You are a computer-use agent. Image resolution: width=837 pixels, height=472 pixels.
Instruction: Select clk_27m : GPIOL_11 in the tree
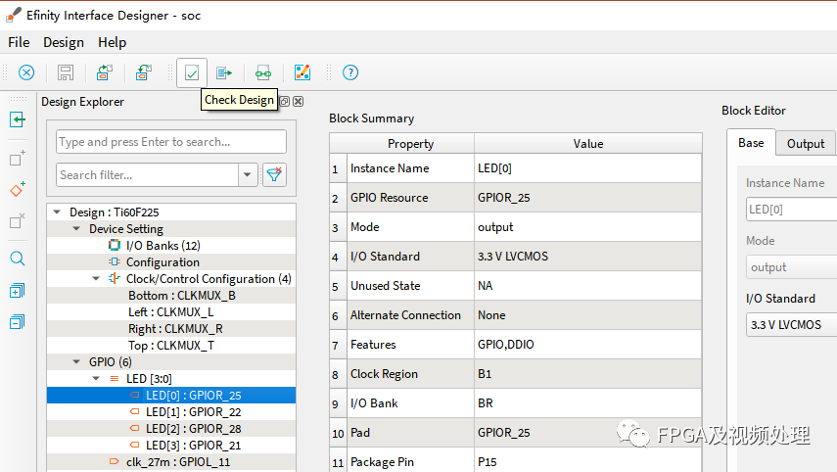(175, 461)
